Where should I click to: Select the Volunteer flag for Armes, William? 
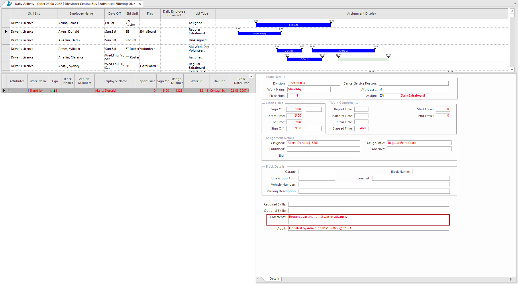click(x=148, y=49)
